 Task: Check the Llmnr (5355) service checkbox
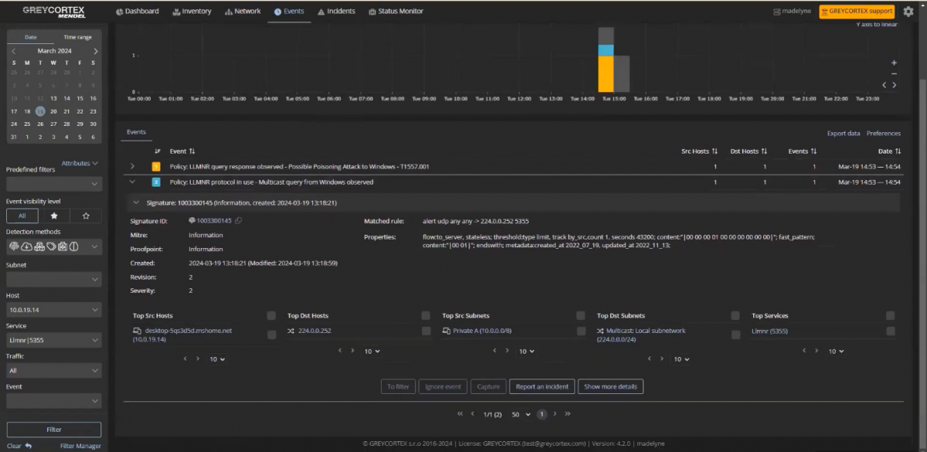(x=891, y=331)
